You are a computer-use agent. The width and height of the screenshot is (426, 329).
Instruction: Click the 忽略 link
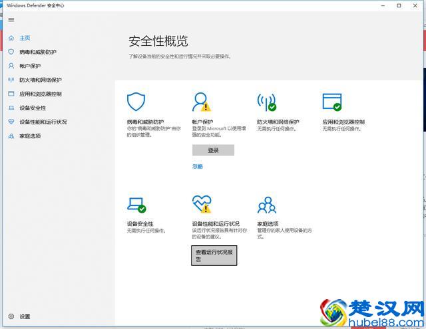pos(198,167)
